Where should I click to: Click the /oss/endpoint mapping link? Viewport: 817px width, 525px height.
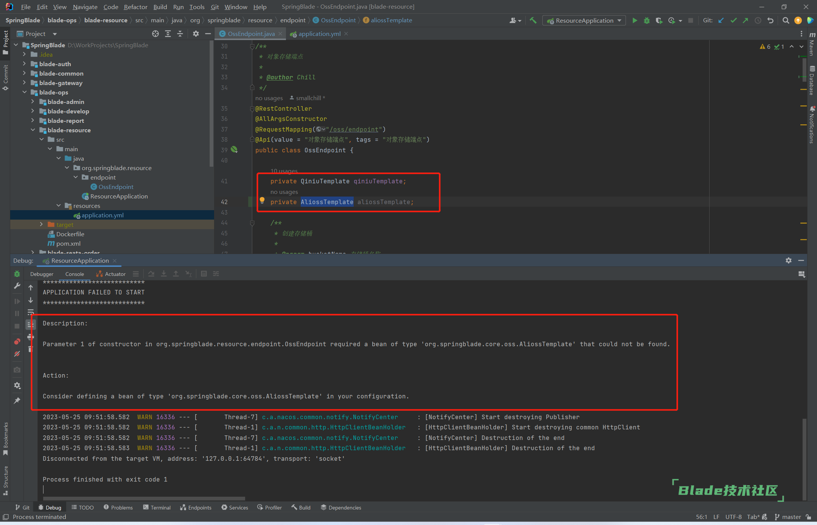tap(354, 129)
